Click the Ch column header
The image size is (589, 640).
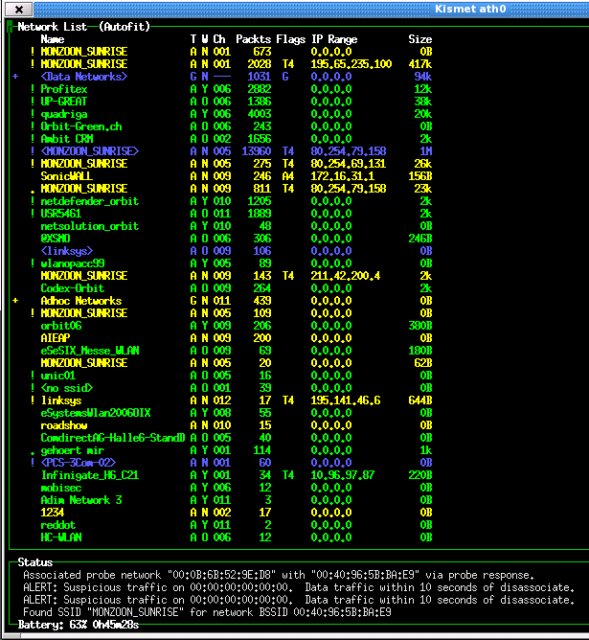219,39
